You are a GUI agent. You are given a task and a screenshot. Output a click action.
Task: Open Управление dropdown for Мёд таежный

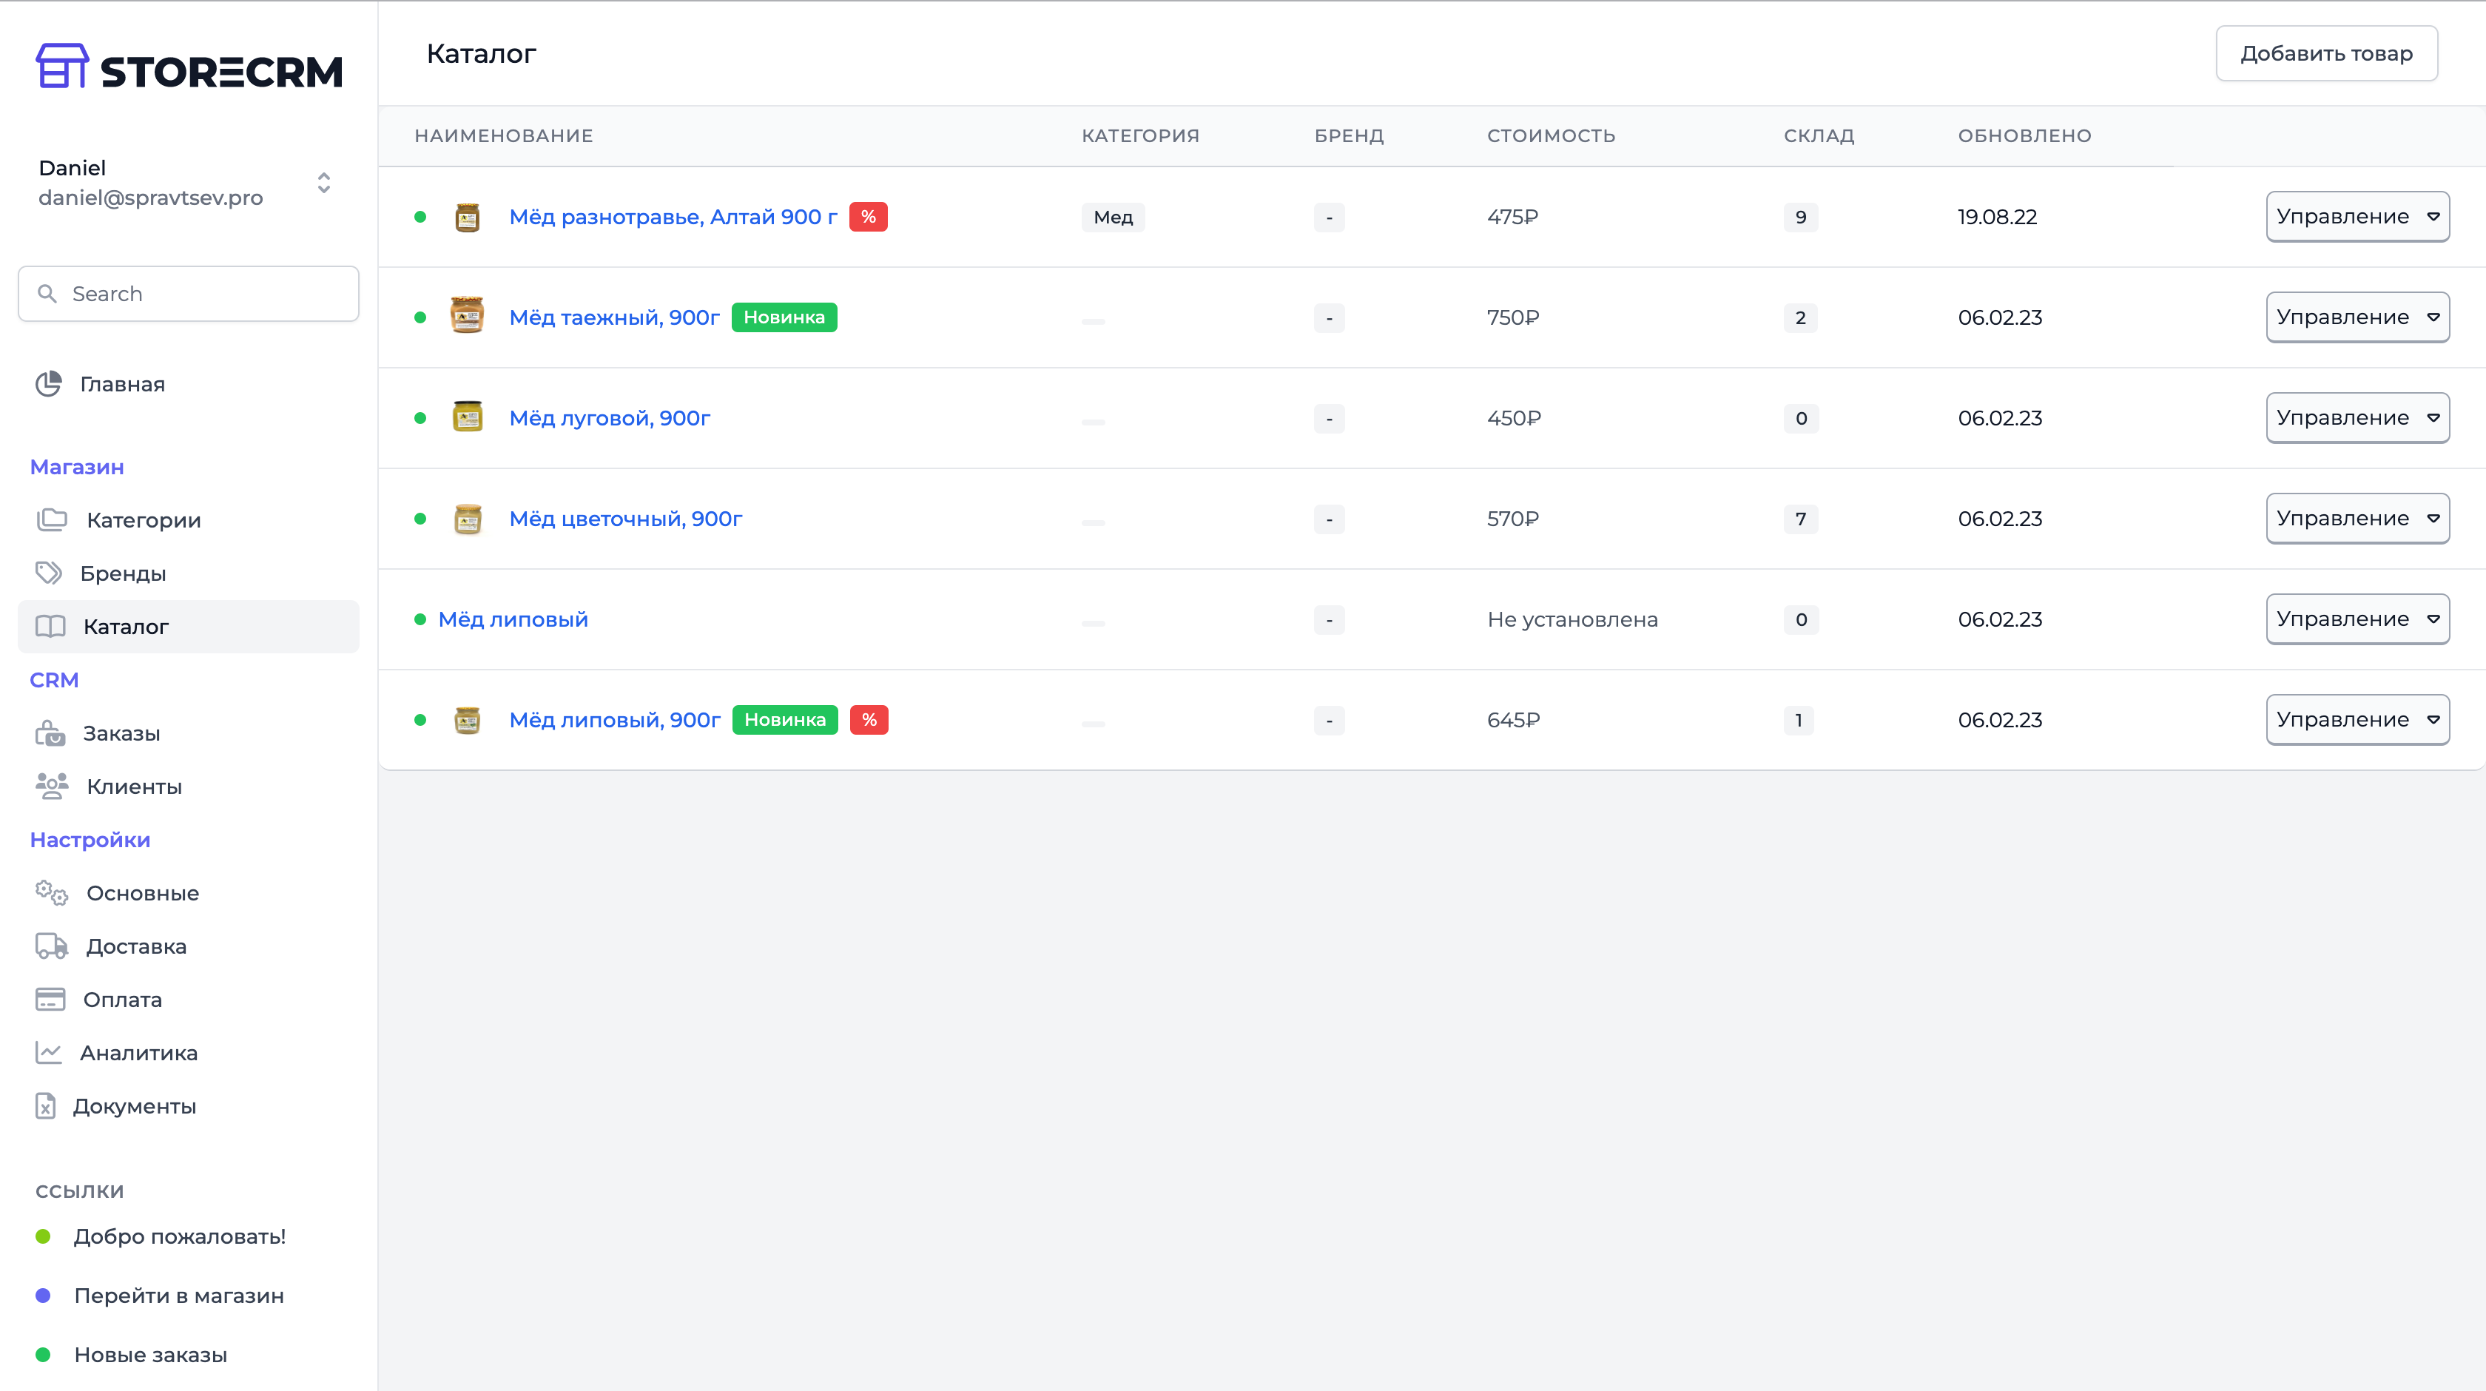coord(2357,317)
